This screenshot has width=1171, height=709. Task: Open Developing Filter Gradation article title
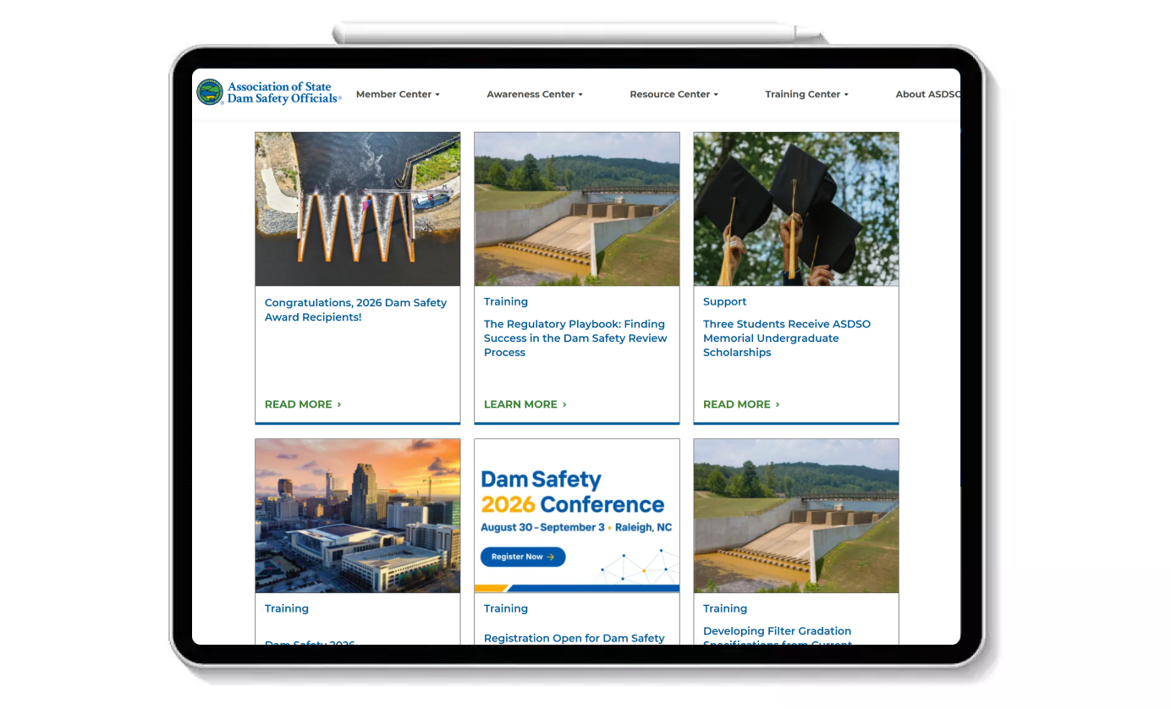(778, 636)
